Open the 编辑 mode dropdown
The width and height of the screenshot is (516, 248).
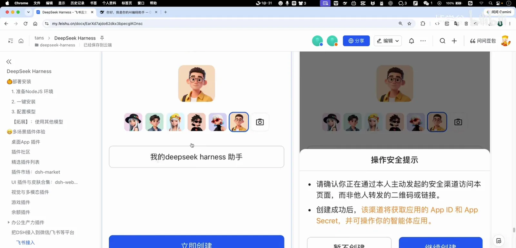pos(388,41)
